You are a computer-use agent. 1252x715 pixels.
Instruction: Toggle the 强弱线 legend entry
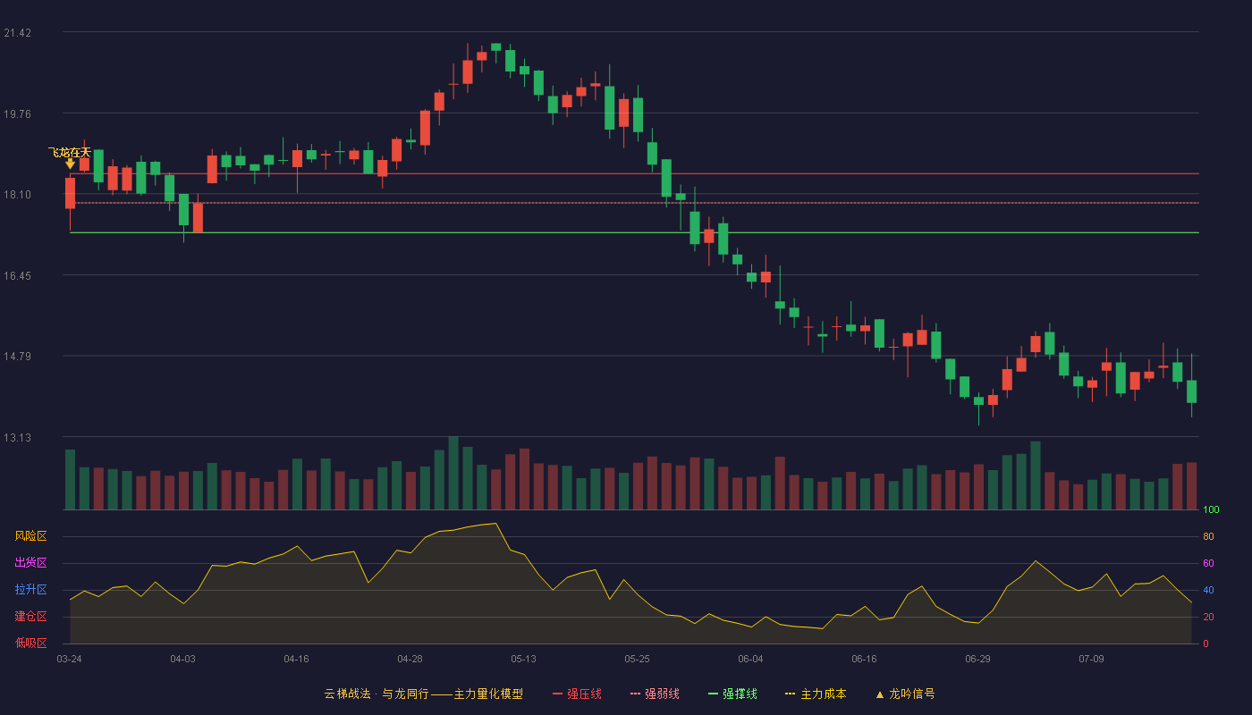point(655,694)
